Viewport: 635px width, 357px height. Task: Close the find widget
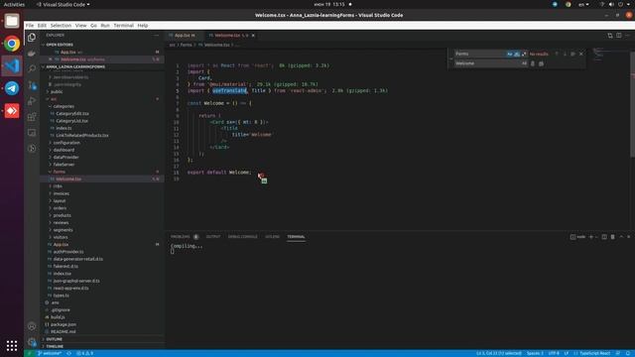pos(581,54)
